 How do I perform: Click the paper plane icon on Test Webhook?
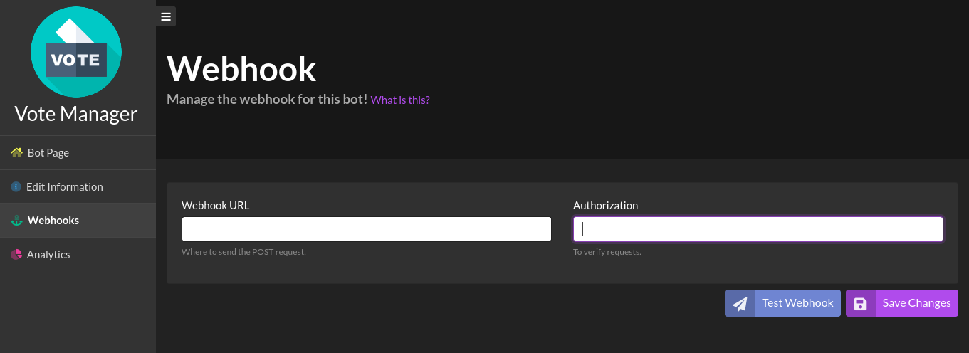point(740,303)
